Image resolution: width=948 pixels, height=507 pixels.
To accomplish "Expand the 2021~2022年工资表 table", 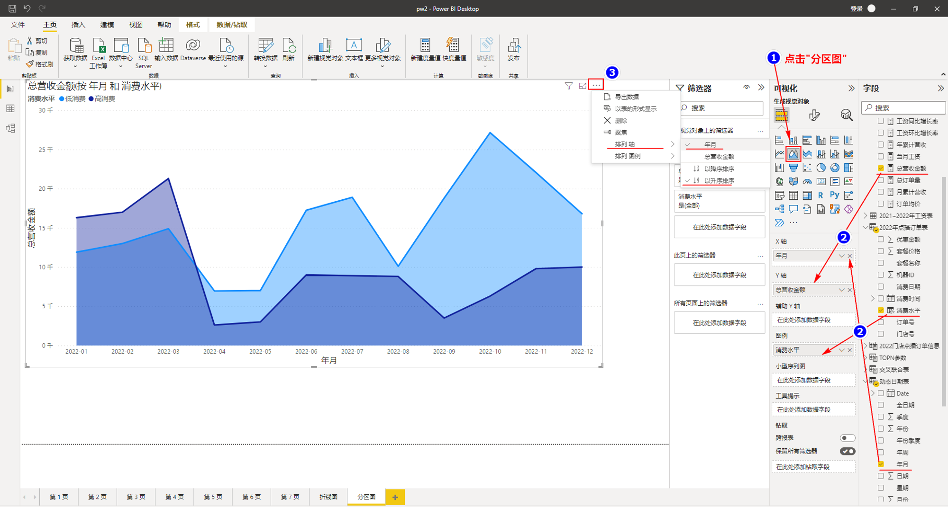I will coord(866,215).
